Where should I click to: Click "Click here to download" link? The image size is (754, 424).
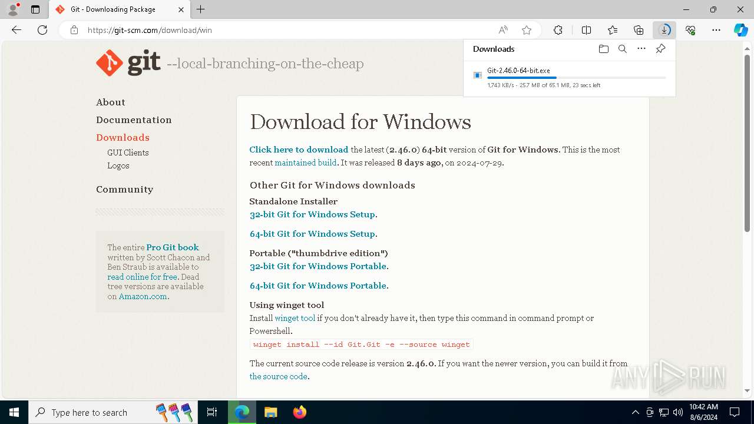(x=299, y=150)
